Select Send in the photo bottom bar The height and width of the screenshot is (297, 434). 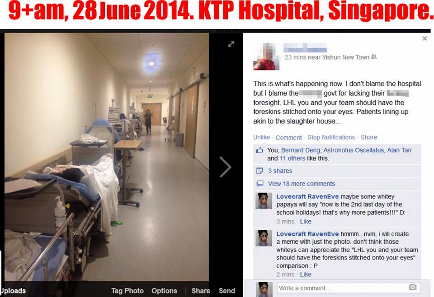tap(227, 291)
